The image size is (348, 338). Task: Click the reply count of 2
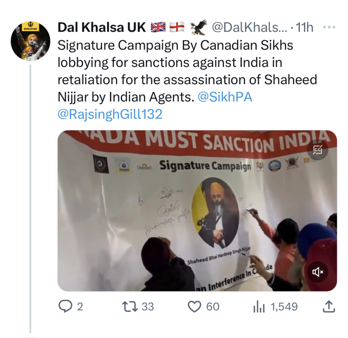tap(80, 307)
